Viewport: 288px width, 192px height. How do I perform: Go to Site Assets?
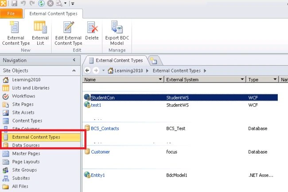coord(23,113)
